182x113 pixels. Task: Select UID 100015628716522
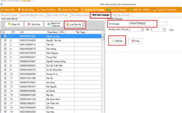28,36
